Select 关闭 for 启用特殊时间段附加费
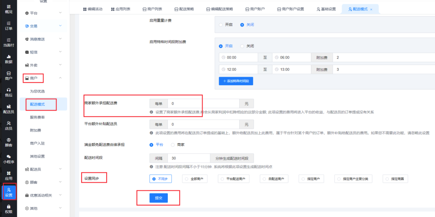The width and height of the screenshot is (435, 217). pos(242,46)
